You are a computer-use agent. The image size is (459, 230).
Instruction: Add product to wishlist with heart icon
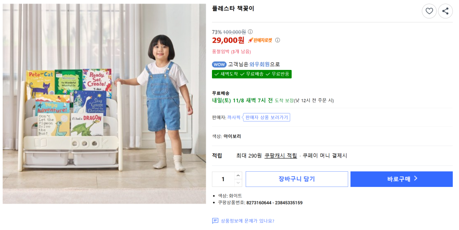click(x=429, y=11)
